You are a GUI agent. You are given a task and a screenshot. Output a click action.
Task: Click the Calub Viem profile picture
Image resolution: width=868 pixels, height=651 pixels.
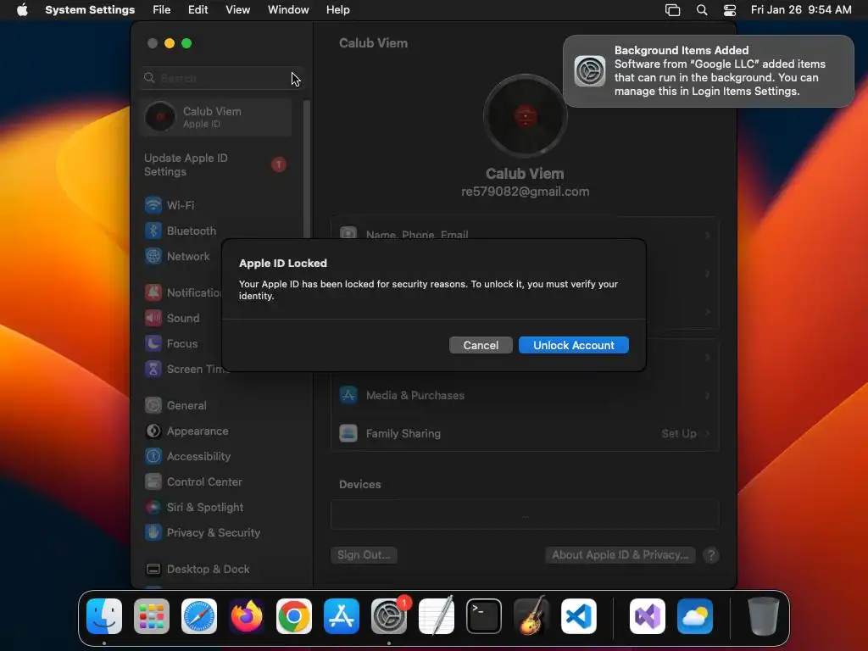coord(525,116)
